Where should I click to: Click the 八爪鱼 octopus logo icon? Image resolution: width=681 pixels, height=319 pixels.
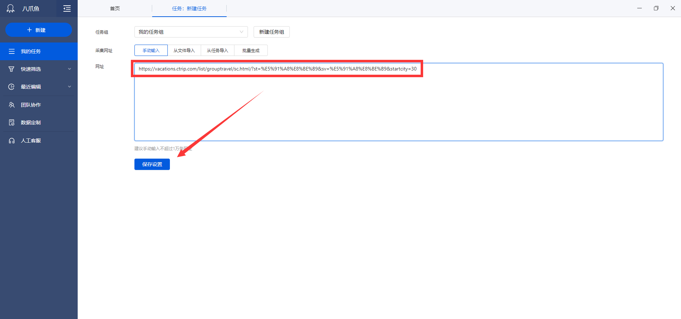tap(11, 8)
